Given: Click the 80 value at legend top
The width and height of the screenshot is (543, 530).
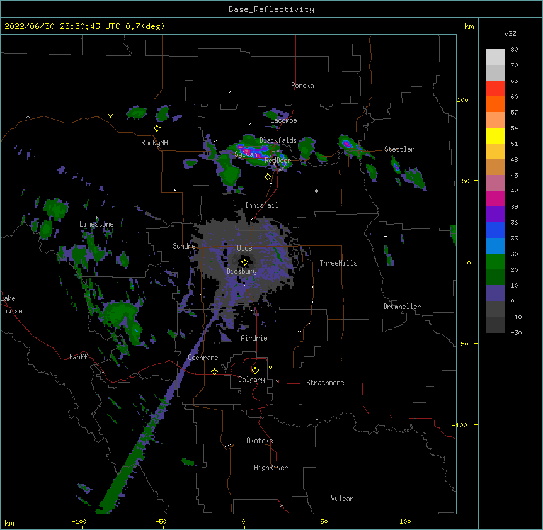Looking at the screenshot, I should pyautogui.click(x=514, y=50).
